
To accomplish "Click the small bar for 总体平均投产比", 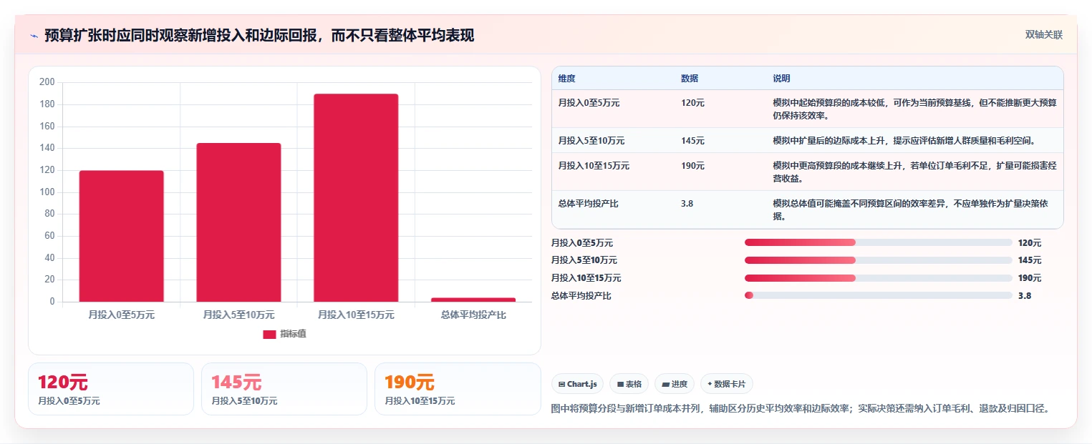I will point(473,300).
